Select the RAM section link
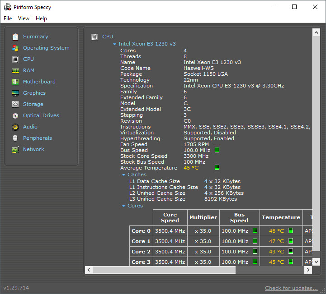 28,70
